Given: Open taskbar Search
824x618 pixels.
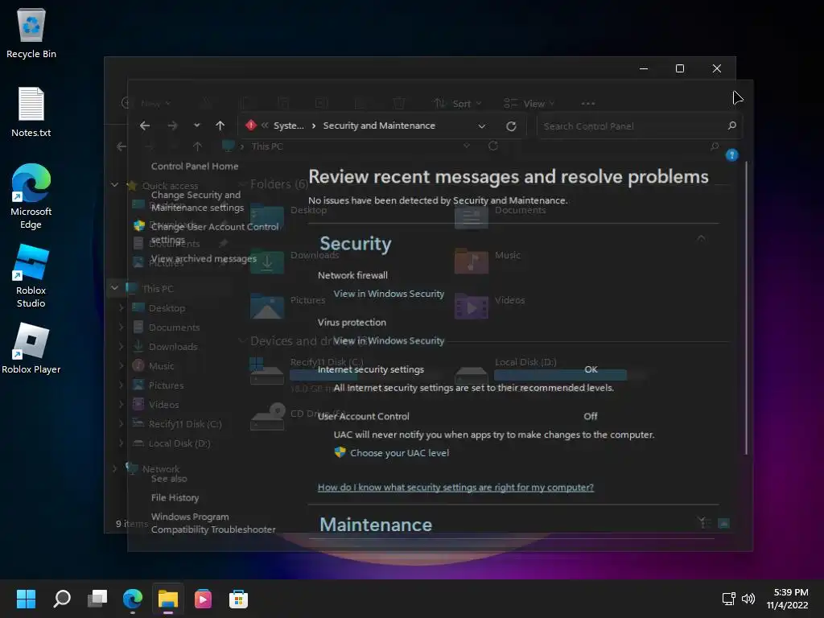Looking at the screenshot, I should pos(62,599).
